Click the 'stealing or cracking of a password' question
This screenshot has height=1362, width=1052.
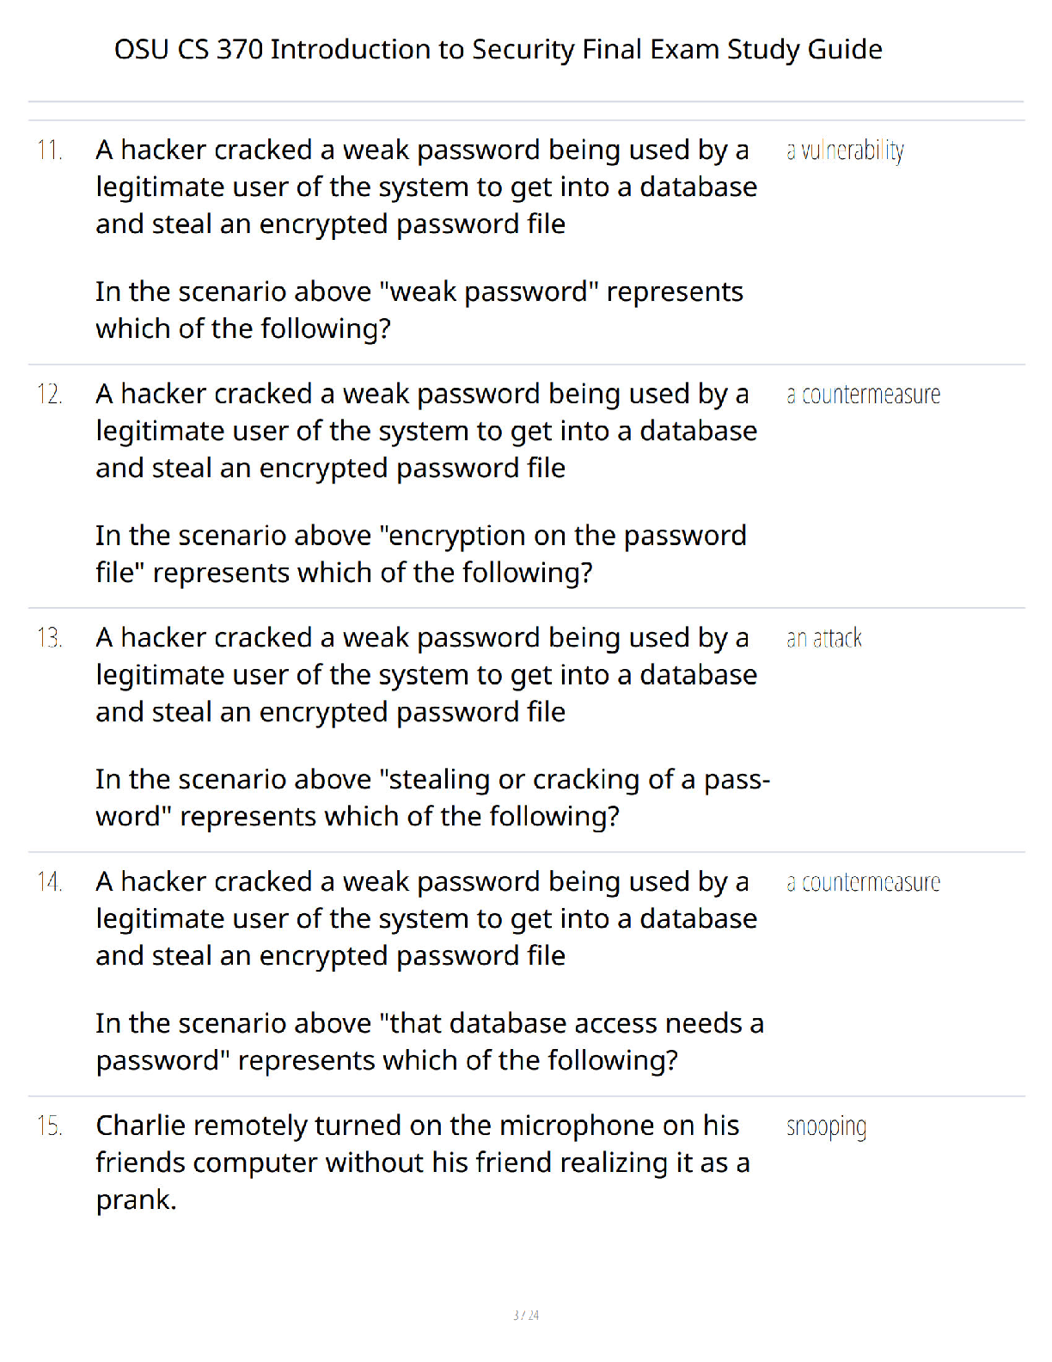(x=433, y=797)
